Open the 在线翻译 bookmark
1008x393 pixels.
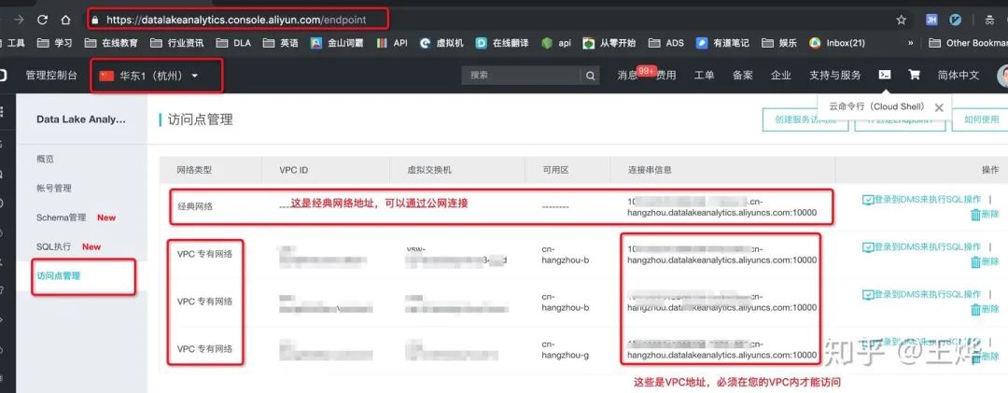(502, 43)
